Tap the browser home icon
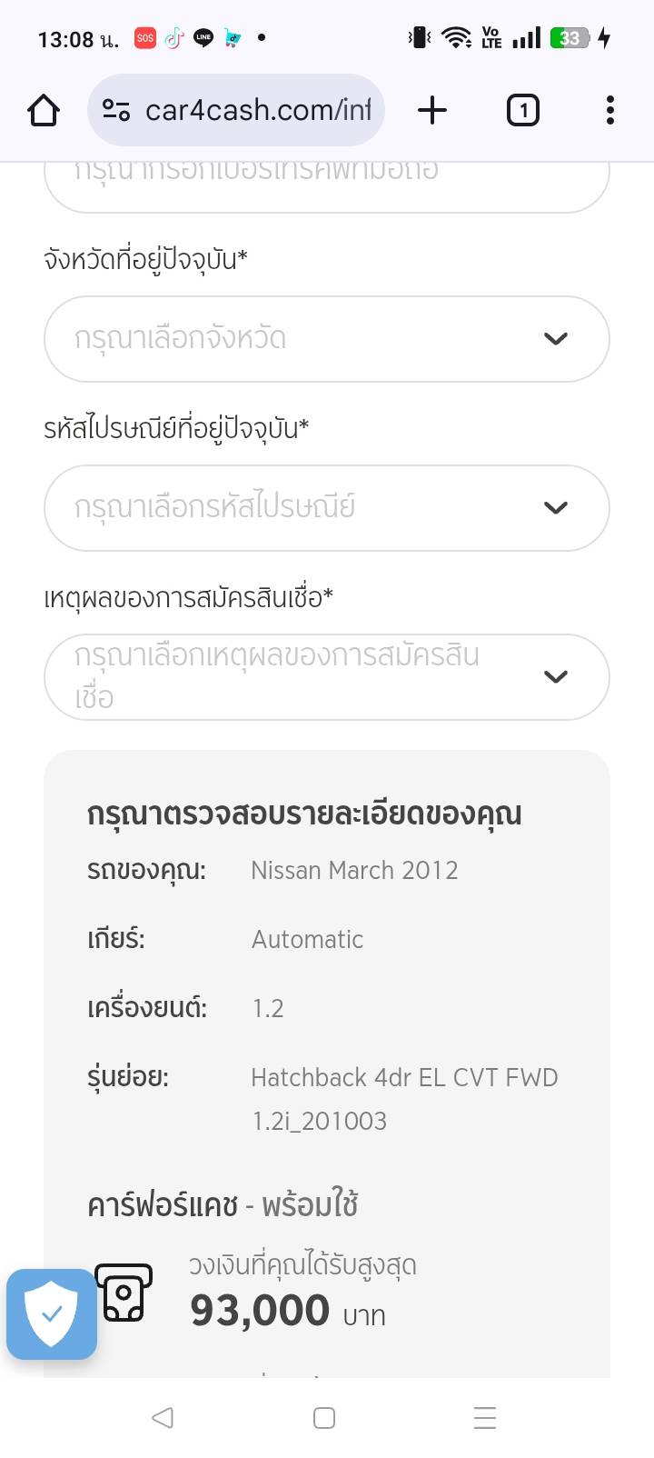Viewport: 654px width, 1458px height. [44, 111]
